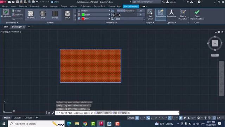Click the Pick Points boundary tool
Screen dimensions: 225x127
coord(6,13)
